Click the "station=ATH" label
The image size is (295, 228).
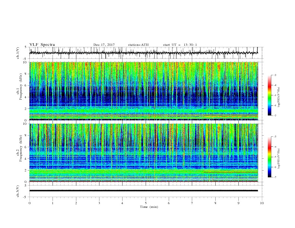tap(138, 45)
